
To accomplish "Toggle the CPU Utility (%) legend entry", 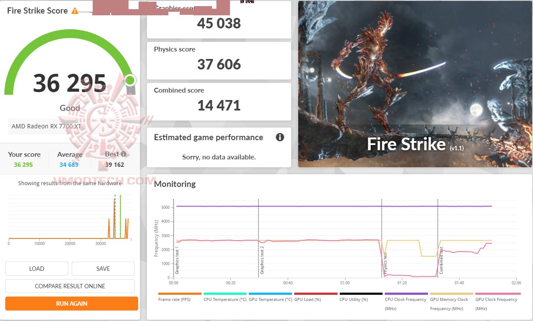I will click(361, 297).
